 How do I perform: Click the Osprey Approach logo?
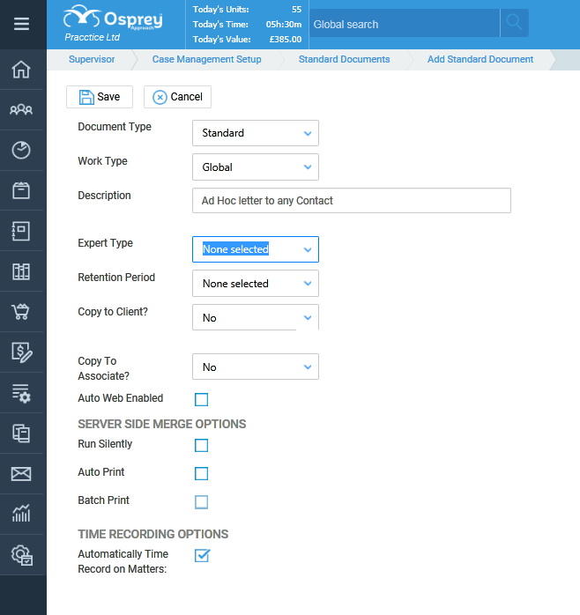click(113, 18)
